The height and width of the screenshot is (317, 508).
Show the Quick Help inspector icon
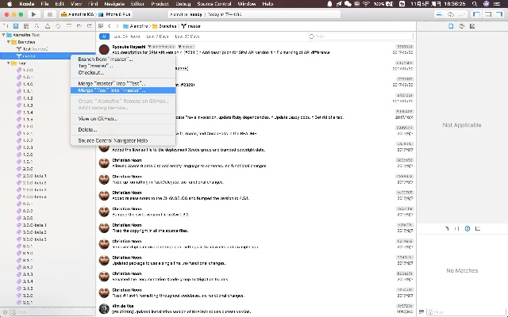tap(472, 26)
